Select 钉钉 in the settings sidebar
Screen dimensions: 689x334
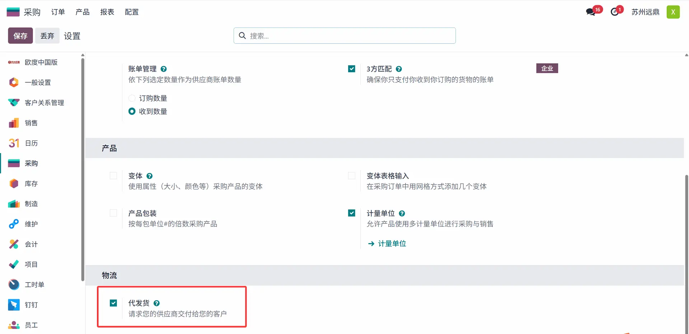coord(31,305)
